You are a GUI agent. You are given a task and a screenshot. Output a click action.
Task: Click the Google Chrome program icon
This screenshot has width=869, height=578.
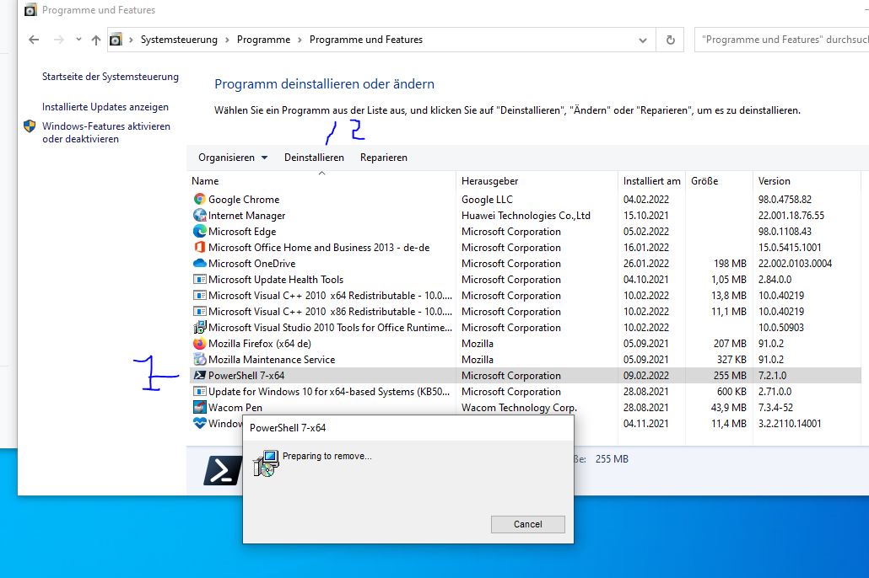[x=199, y=200]
